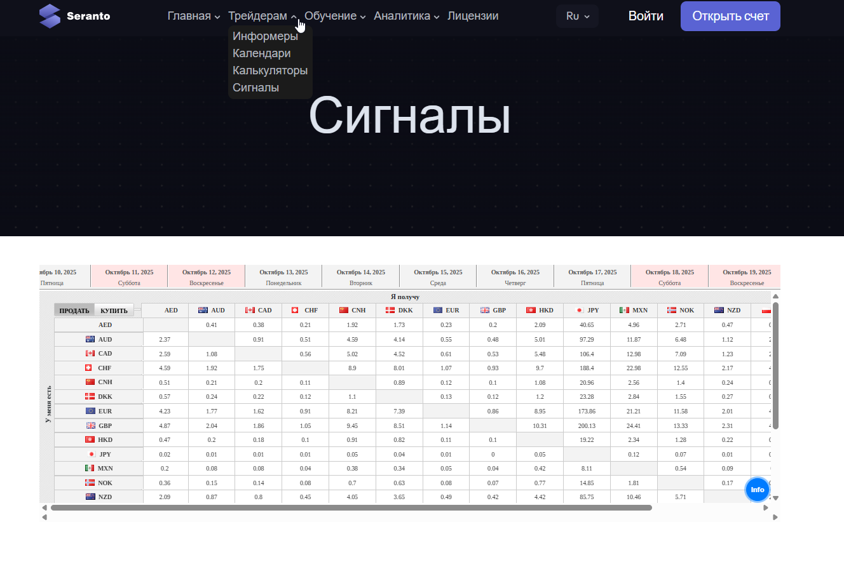Click the horizontal scrollbar under the table
Screen dimensions: 844x562
[351, 507]
